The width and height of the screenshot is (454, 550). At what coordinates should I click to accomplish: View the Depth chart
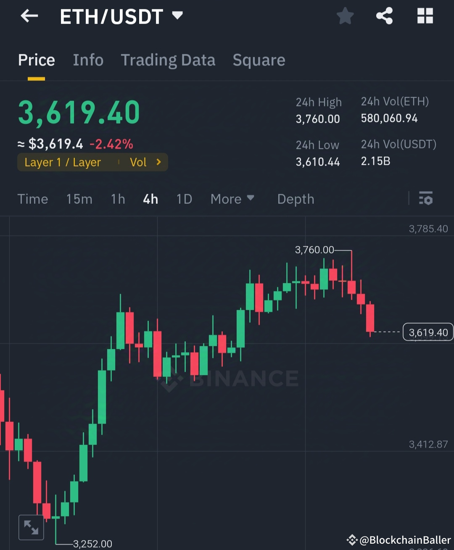pos(296,199)
